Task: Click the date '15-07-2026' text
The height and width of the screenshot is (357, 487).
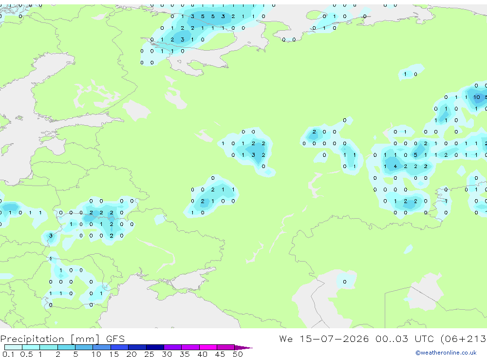Action: (334, 338)
